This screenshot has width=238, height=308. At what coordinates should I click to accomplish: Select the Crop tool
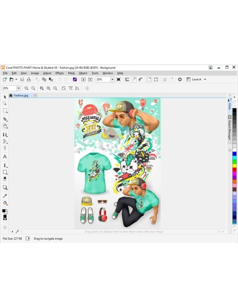[5, 119]
